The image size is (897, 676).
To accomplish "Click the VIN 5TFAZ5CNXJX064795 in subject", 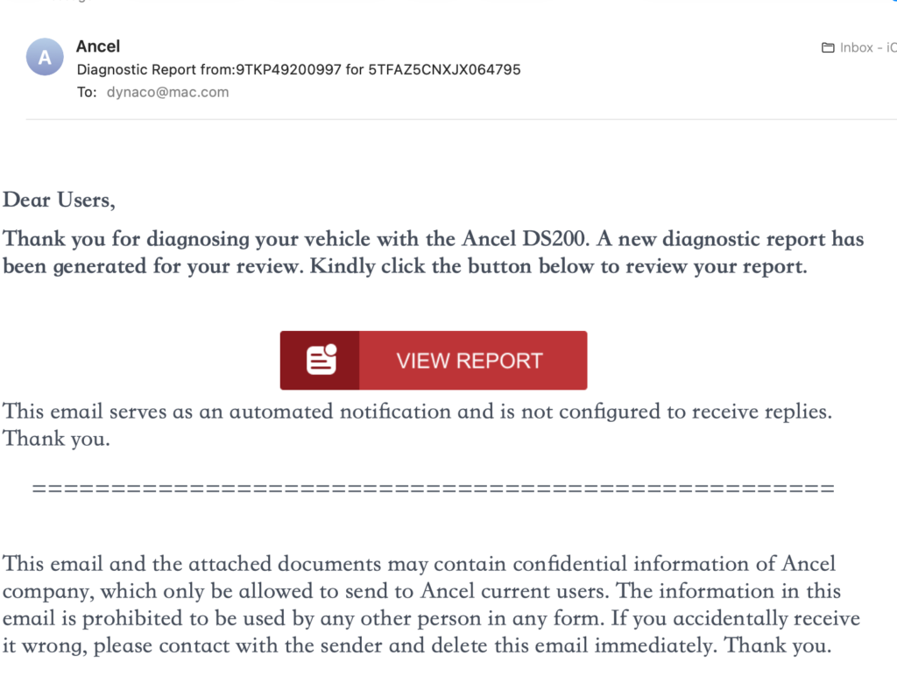I will [445, 69].
